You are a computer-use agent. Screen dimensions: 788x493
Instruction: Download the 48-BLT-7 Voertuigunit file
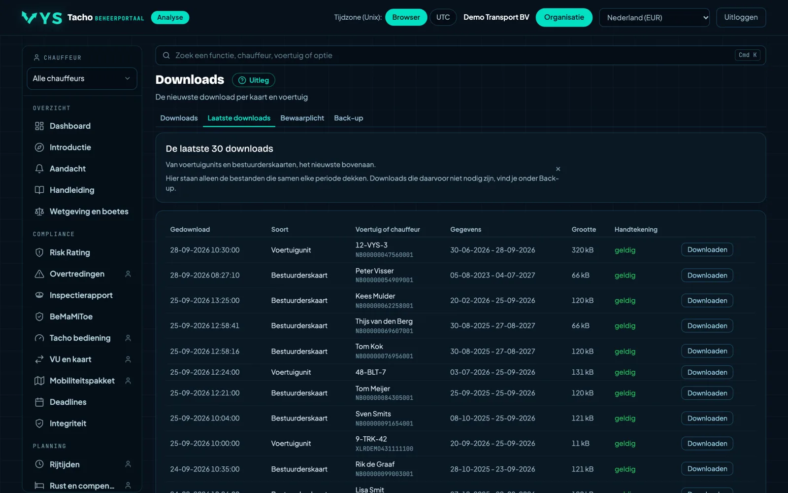coord(707,372)
